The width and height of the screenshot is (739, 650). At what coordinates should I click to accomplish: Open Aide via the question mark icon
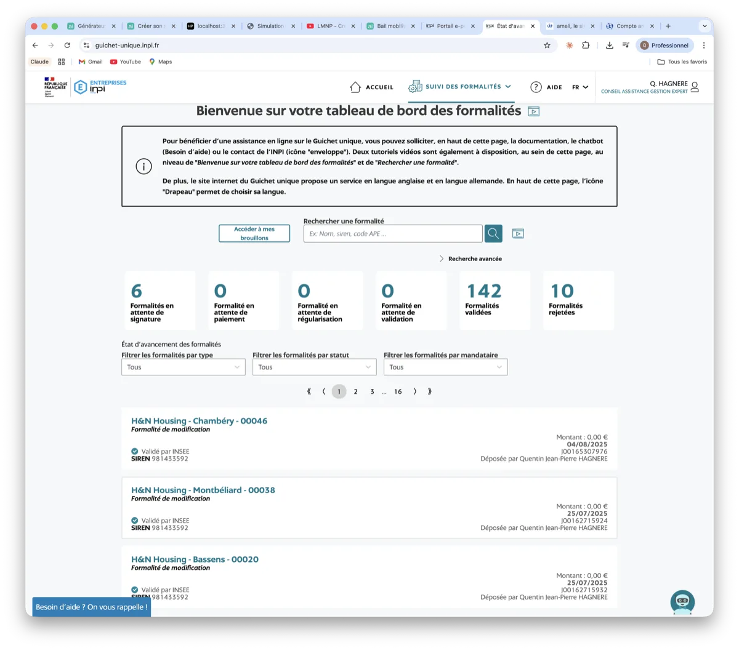point(536,87)
